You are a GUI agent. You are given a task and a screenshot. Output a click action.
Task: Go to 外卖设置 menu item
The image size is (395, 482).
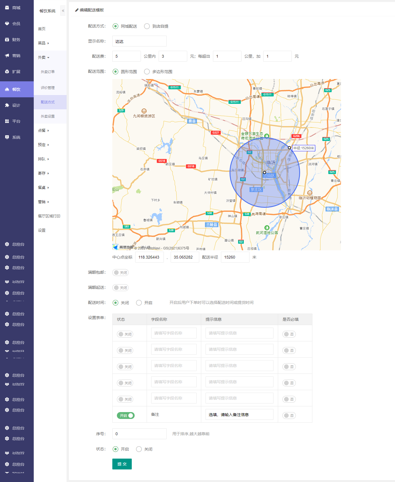click(48, 116)
